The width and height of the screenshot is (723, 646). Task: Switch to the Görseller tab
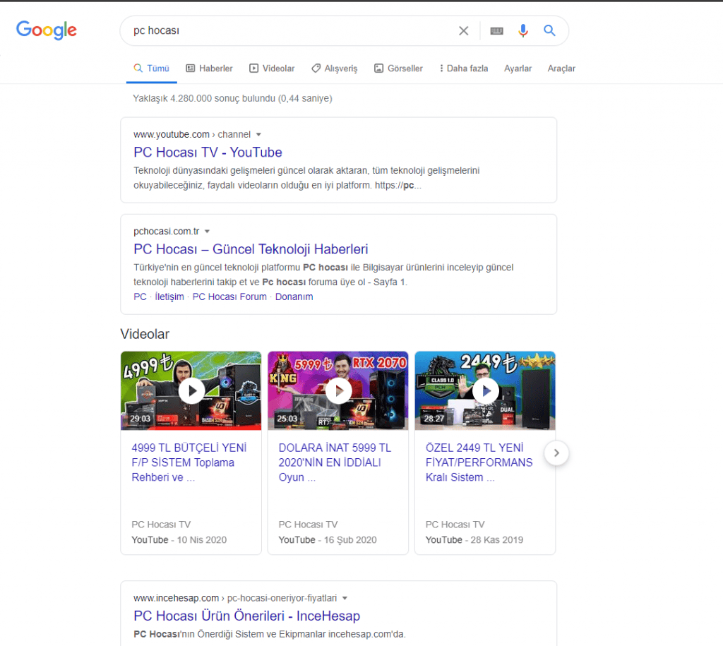coord(398,68)
